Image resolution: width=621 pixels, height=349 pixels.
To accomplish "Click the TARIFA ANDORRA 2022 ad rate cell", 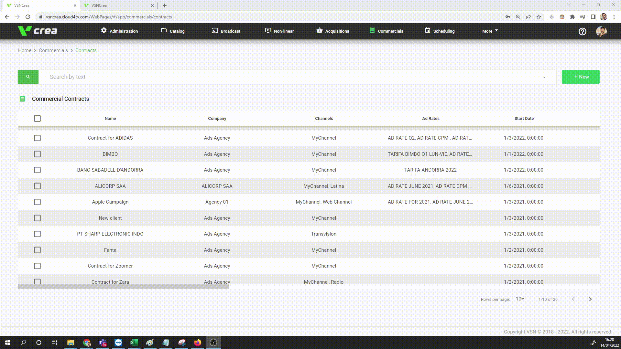I will (430, 170).
